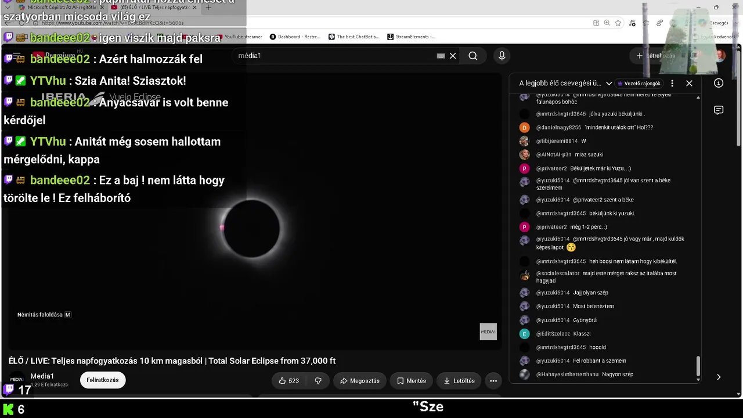Viewport: 743px width, 418px height.
Task: Save video with the Mentés button
Action: 412,381
